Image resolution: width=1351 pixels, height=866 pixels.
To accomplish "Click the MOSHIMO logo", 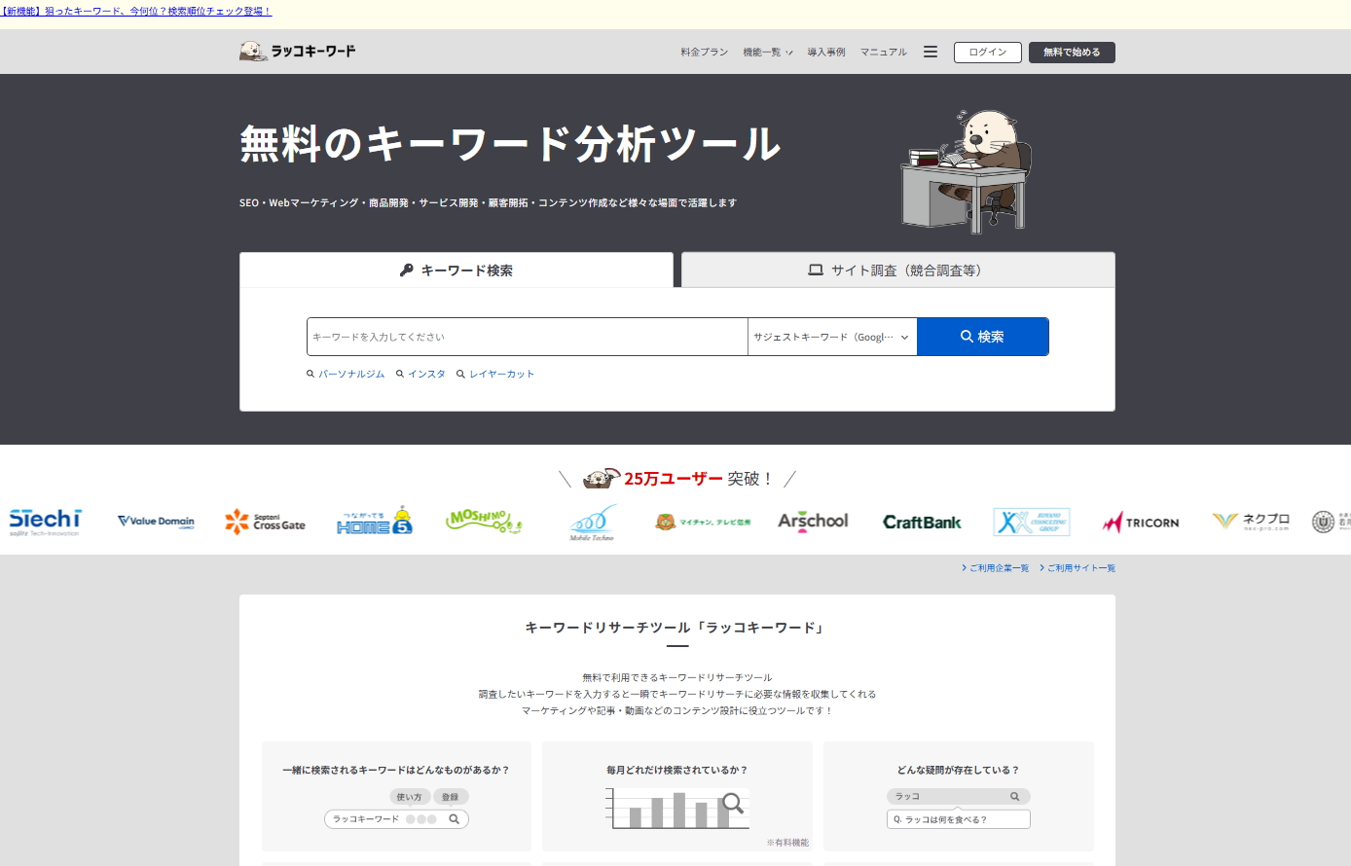I will pos(484,521).
